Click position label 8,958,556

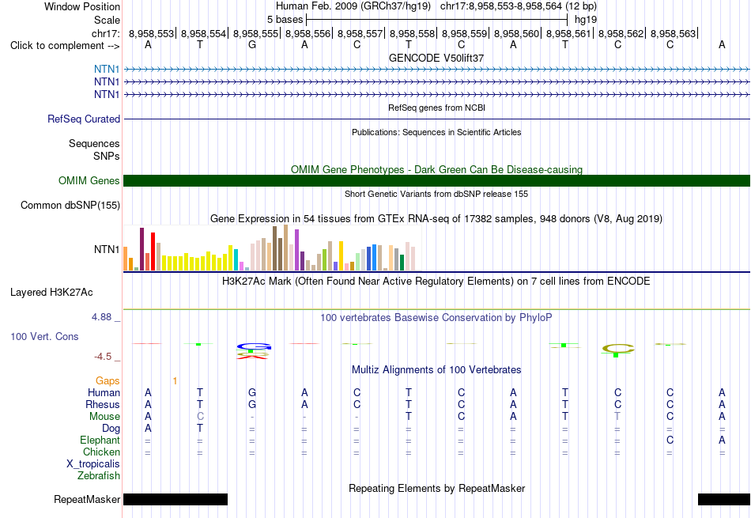(x=308, y=33)
